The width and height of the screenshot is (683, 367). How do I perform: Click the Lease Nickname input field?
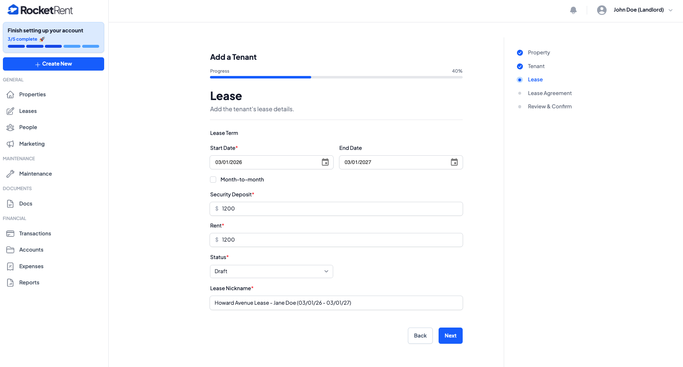tap(336, 303)
